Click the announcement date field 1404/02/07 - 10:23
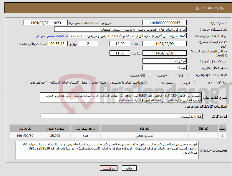232x176 pixels. [x=46, y=23]
